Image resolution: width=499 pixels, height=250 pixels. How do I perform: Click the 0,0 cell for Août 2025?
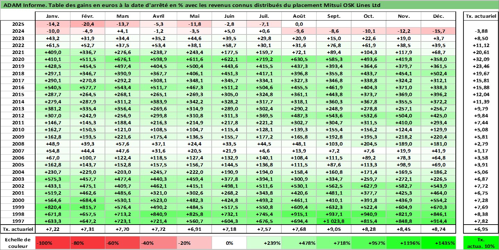coord(299,24)
